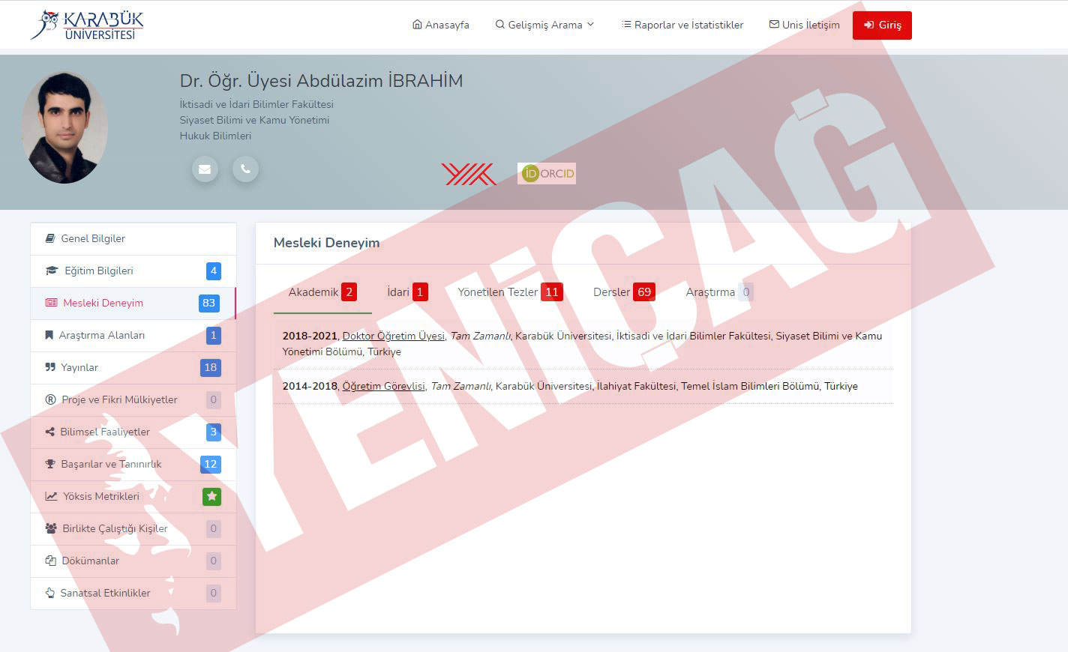Viewport: 1068px width, 652px height.
Task: Open Yayınlar sidebar section
Action: click(133, 367)
